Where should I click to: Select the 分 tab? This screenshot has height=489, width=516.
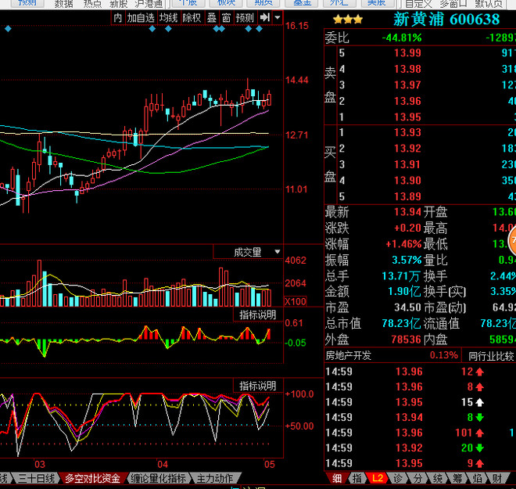pos(417,478)
